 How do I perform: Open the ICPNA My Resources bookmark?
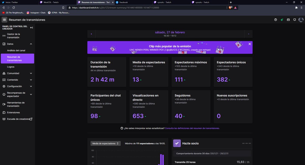click(58, 12)
